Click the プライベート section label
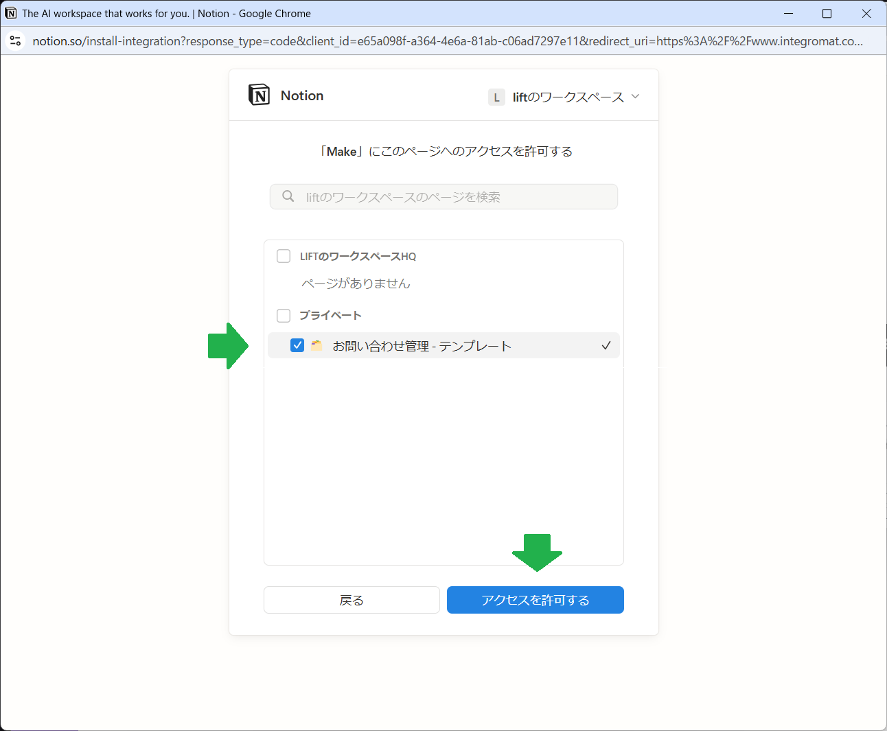 click(x=330, y=316)
